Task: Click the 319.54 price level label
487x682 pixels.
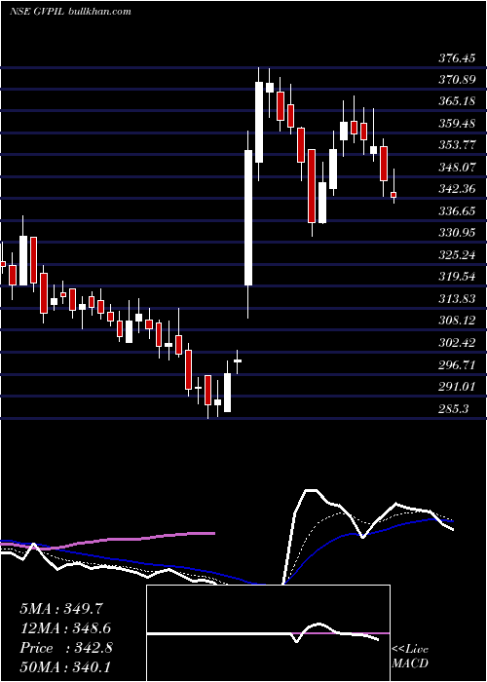Action: pyautogui.click(x=457, y=277)
